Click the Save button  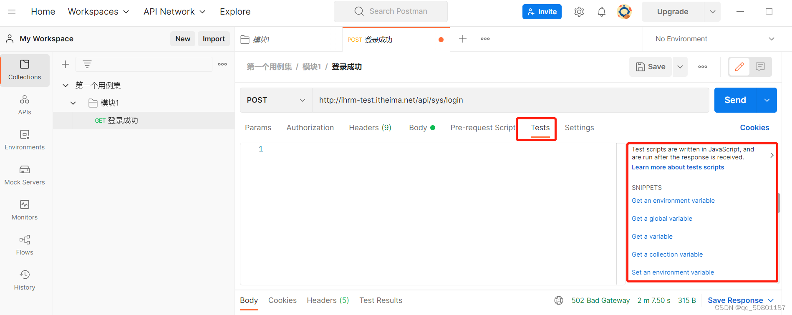(x=651, y=67)
